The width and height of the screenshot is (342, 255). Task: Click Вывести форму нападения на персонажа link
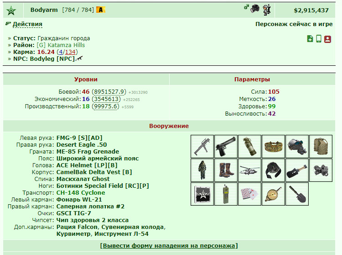point(169,245)
